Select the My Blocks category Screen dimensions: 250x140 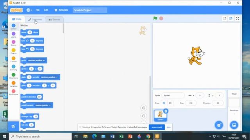(x=14, y=92)
